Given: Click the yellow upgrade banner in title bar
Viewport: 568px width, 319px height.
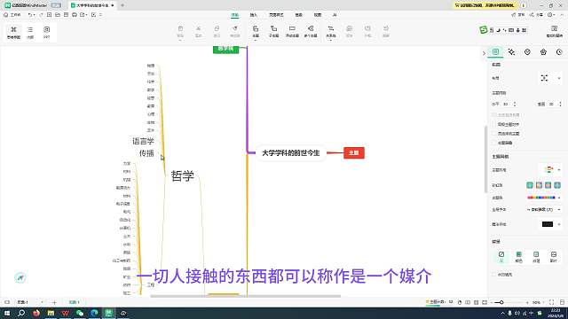Looking at the screenshot, I should 485,5.
